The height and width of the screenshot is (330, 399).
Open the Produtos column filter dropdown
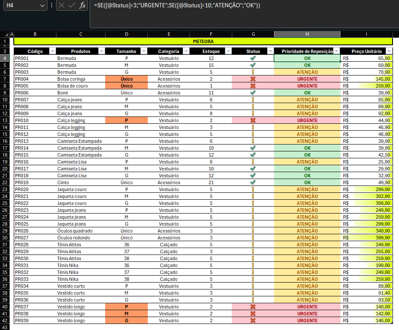102,51
